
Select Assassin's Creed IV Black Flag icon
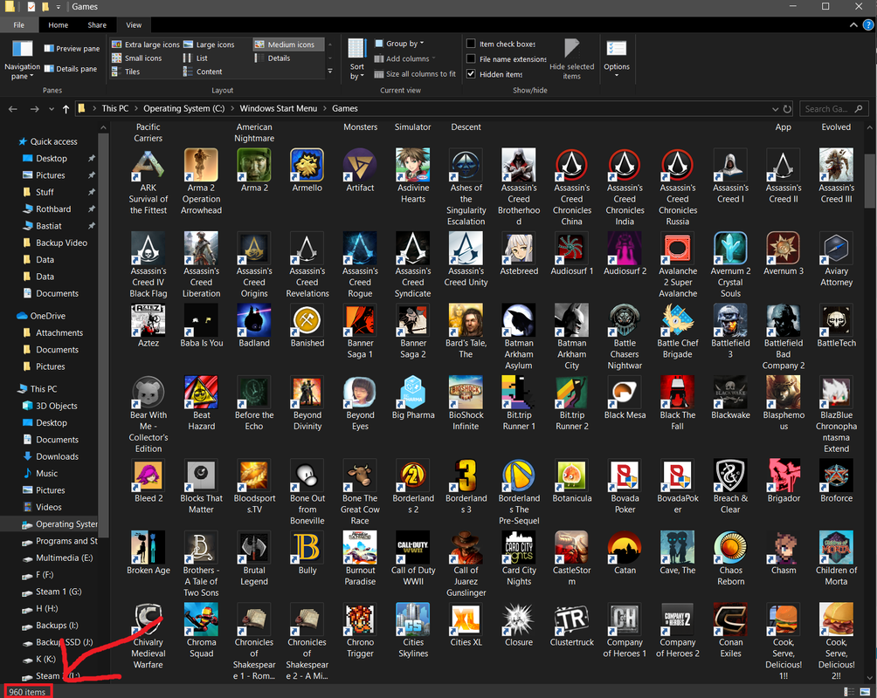click(148, 248)
